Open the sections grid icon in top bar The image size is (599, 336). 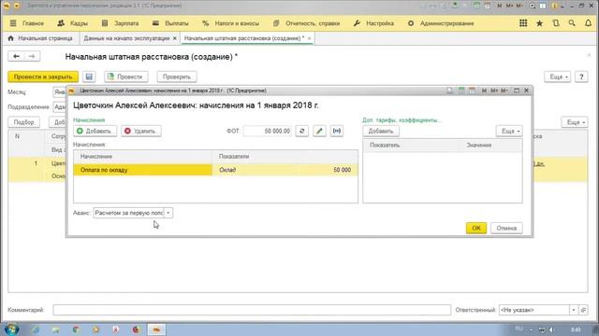pyautogui.click(x=523, y=23)
